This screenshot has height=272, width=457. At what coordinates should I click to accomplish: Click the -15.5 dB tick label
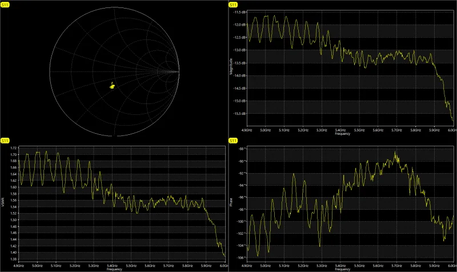[240, 113]
